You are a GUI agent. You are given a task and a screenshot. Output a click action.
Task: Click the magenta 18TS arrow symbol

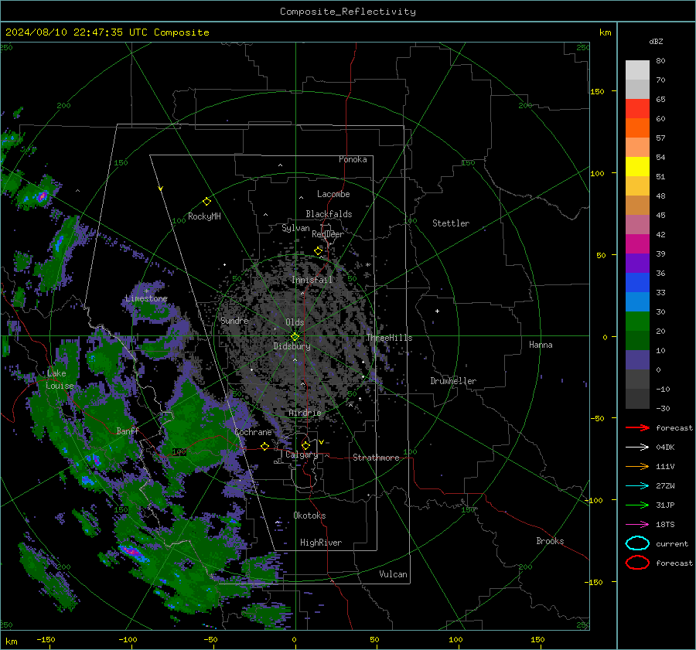637,525
